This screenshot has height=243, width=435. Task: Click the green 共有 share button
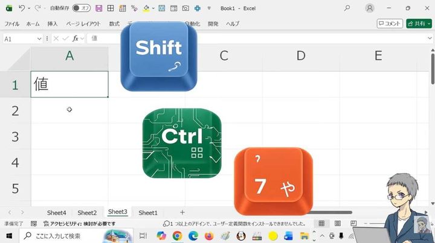click(x=419, y=24)
